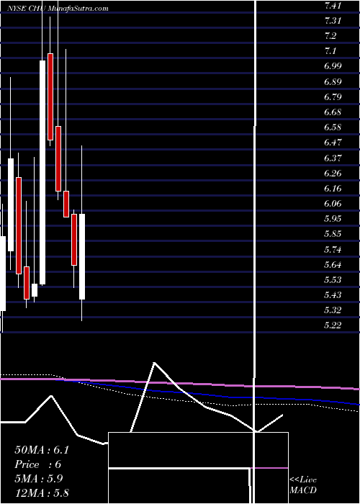Click the 12MA : 5.8 readout
Viewport: 360px width, 504px height.
(x=42, y=492)
